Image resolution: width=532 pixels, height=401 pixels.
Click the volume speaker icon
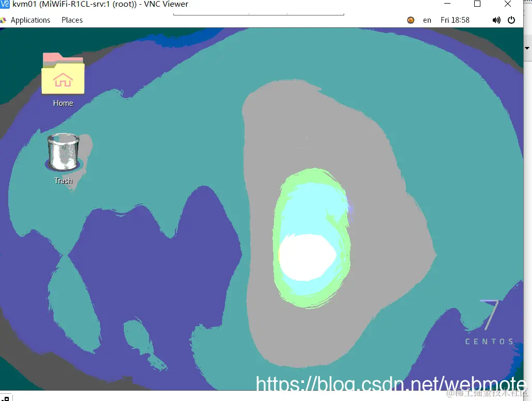(x=496, y=20)
